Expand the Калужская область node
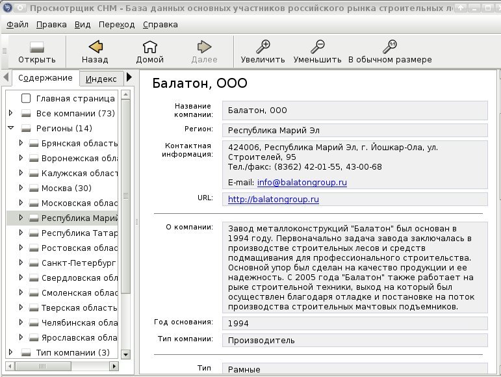 [x=21, y=173]
